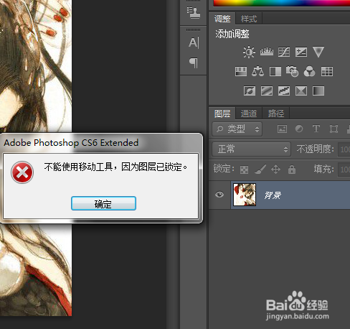Toggle lock position icon
Screen dimensions: 350x329
click(275, 170)
